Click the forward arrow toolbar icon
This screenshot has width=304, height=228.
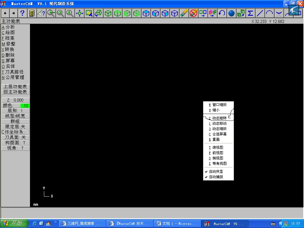(x=13, y=13)
